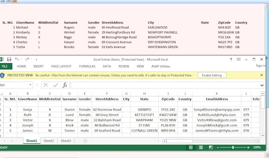Click the Surname cell Krick
269x158 pixels.
coord(70,125)
